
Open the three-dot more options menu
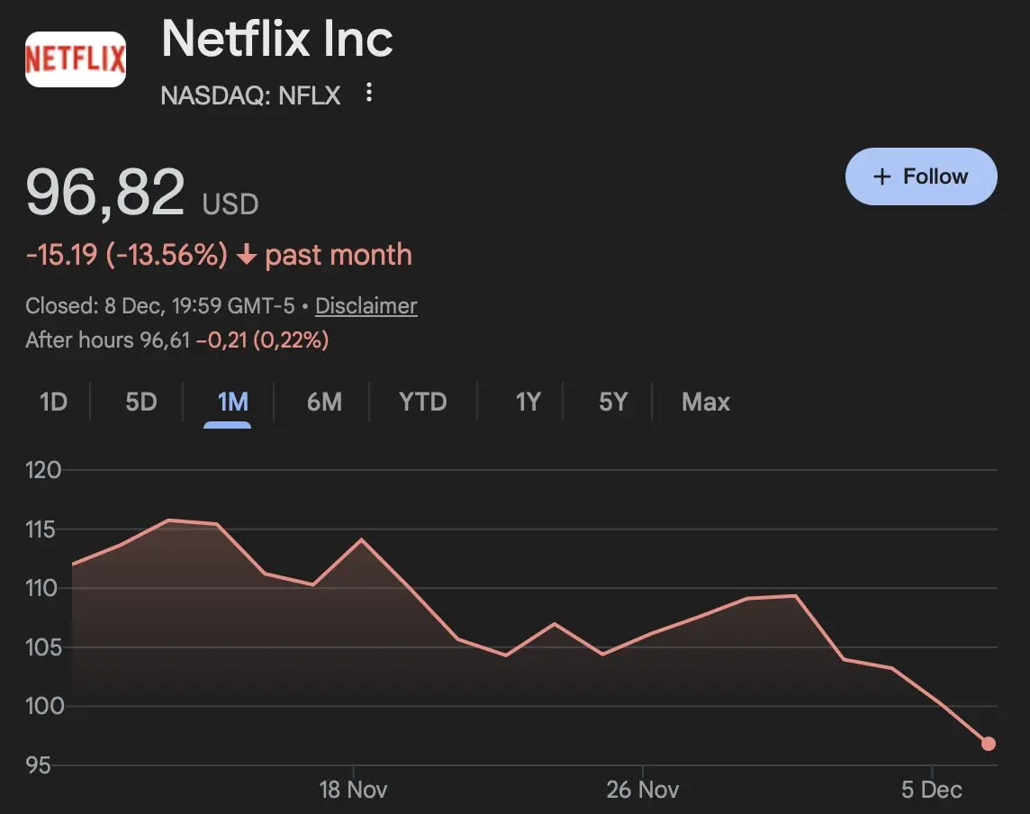368,94
